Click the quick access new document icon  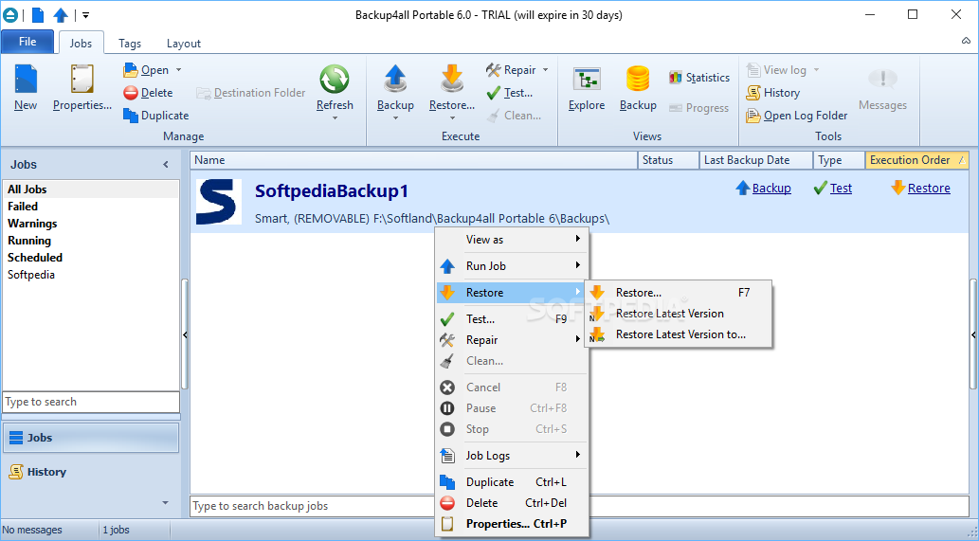coord(38,15)
